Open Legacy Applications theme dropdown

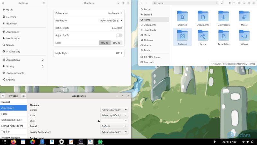click(x=114, y=132)
